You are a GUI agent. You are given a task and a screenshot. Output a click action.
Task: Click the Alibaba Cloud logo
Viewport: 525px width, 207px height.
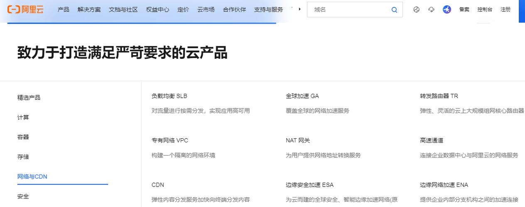25,9
